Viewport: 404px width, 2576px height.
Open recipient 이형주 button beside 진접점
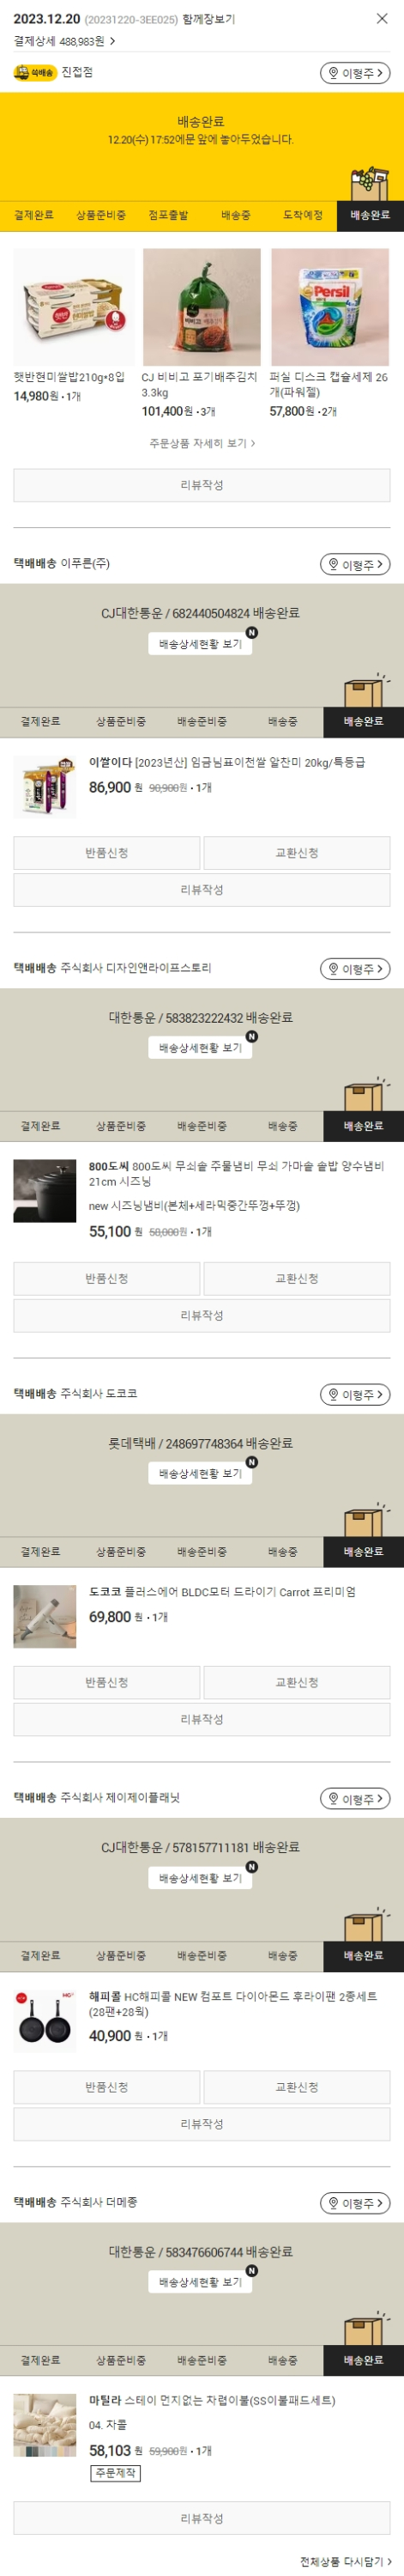(355, 73)
